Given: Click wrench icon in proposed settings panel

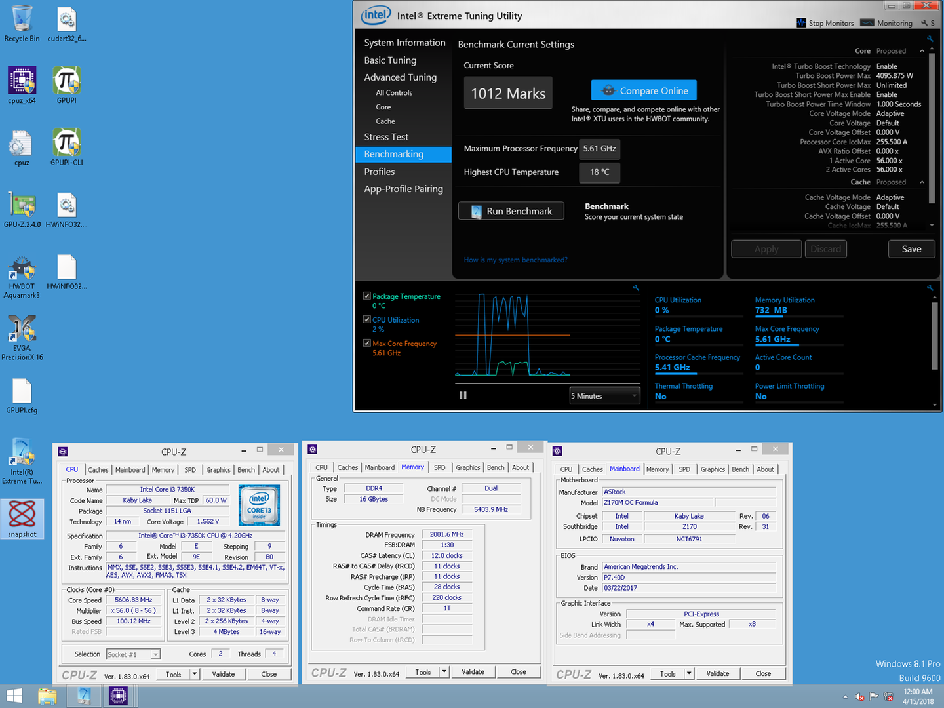Looking at the screenshot, I should tap(930, 39).
